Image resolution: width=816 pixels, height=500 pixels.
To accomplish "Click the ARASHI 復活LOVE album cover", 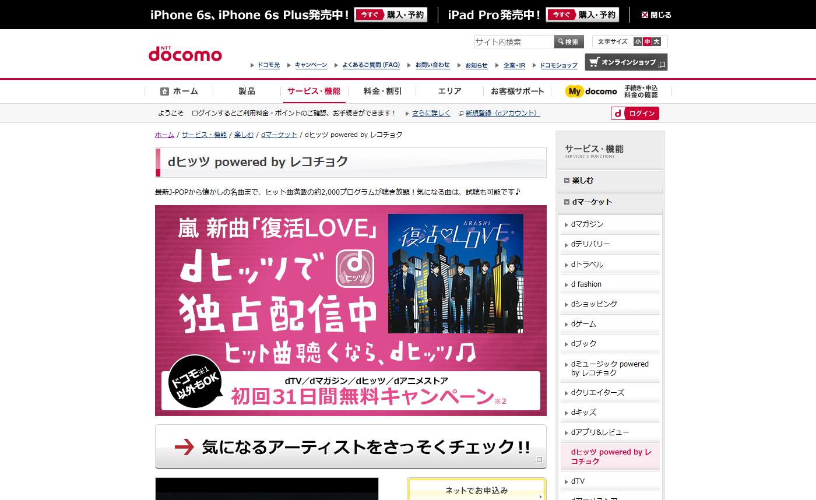I will click(x=455, y=273).
